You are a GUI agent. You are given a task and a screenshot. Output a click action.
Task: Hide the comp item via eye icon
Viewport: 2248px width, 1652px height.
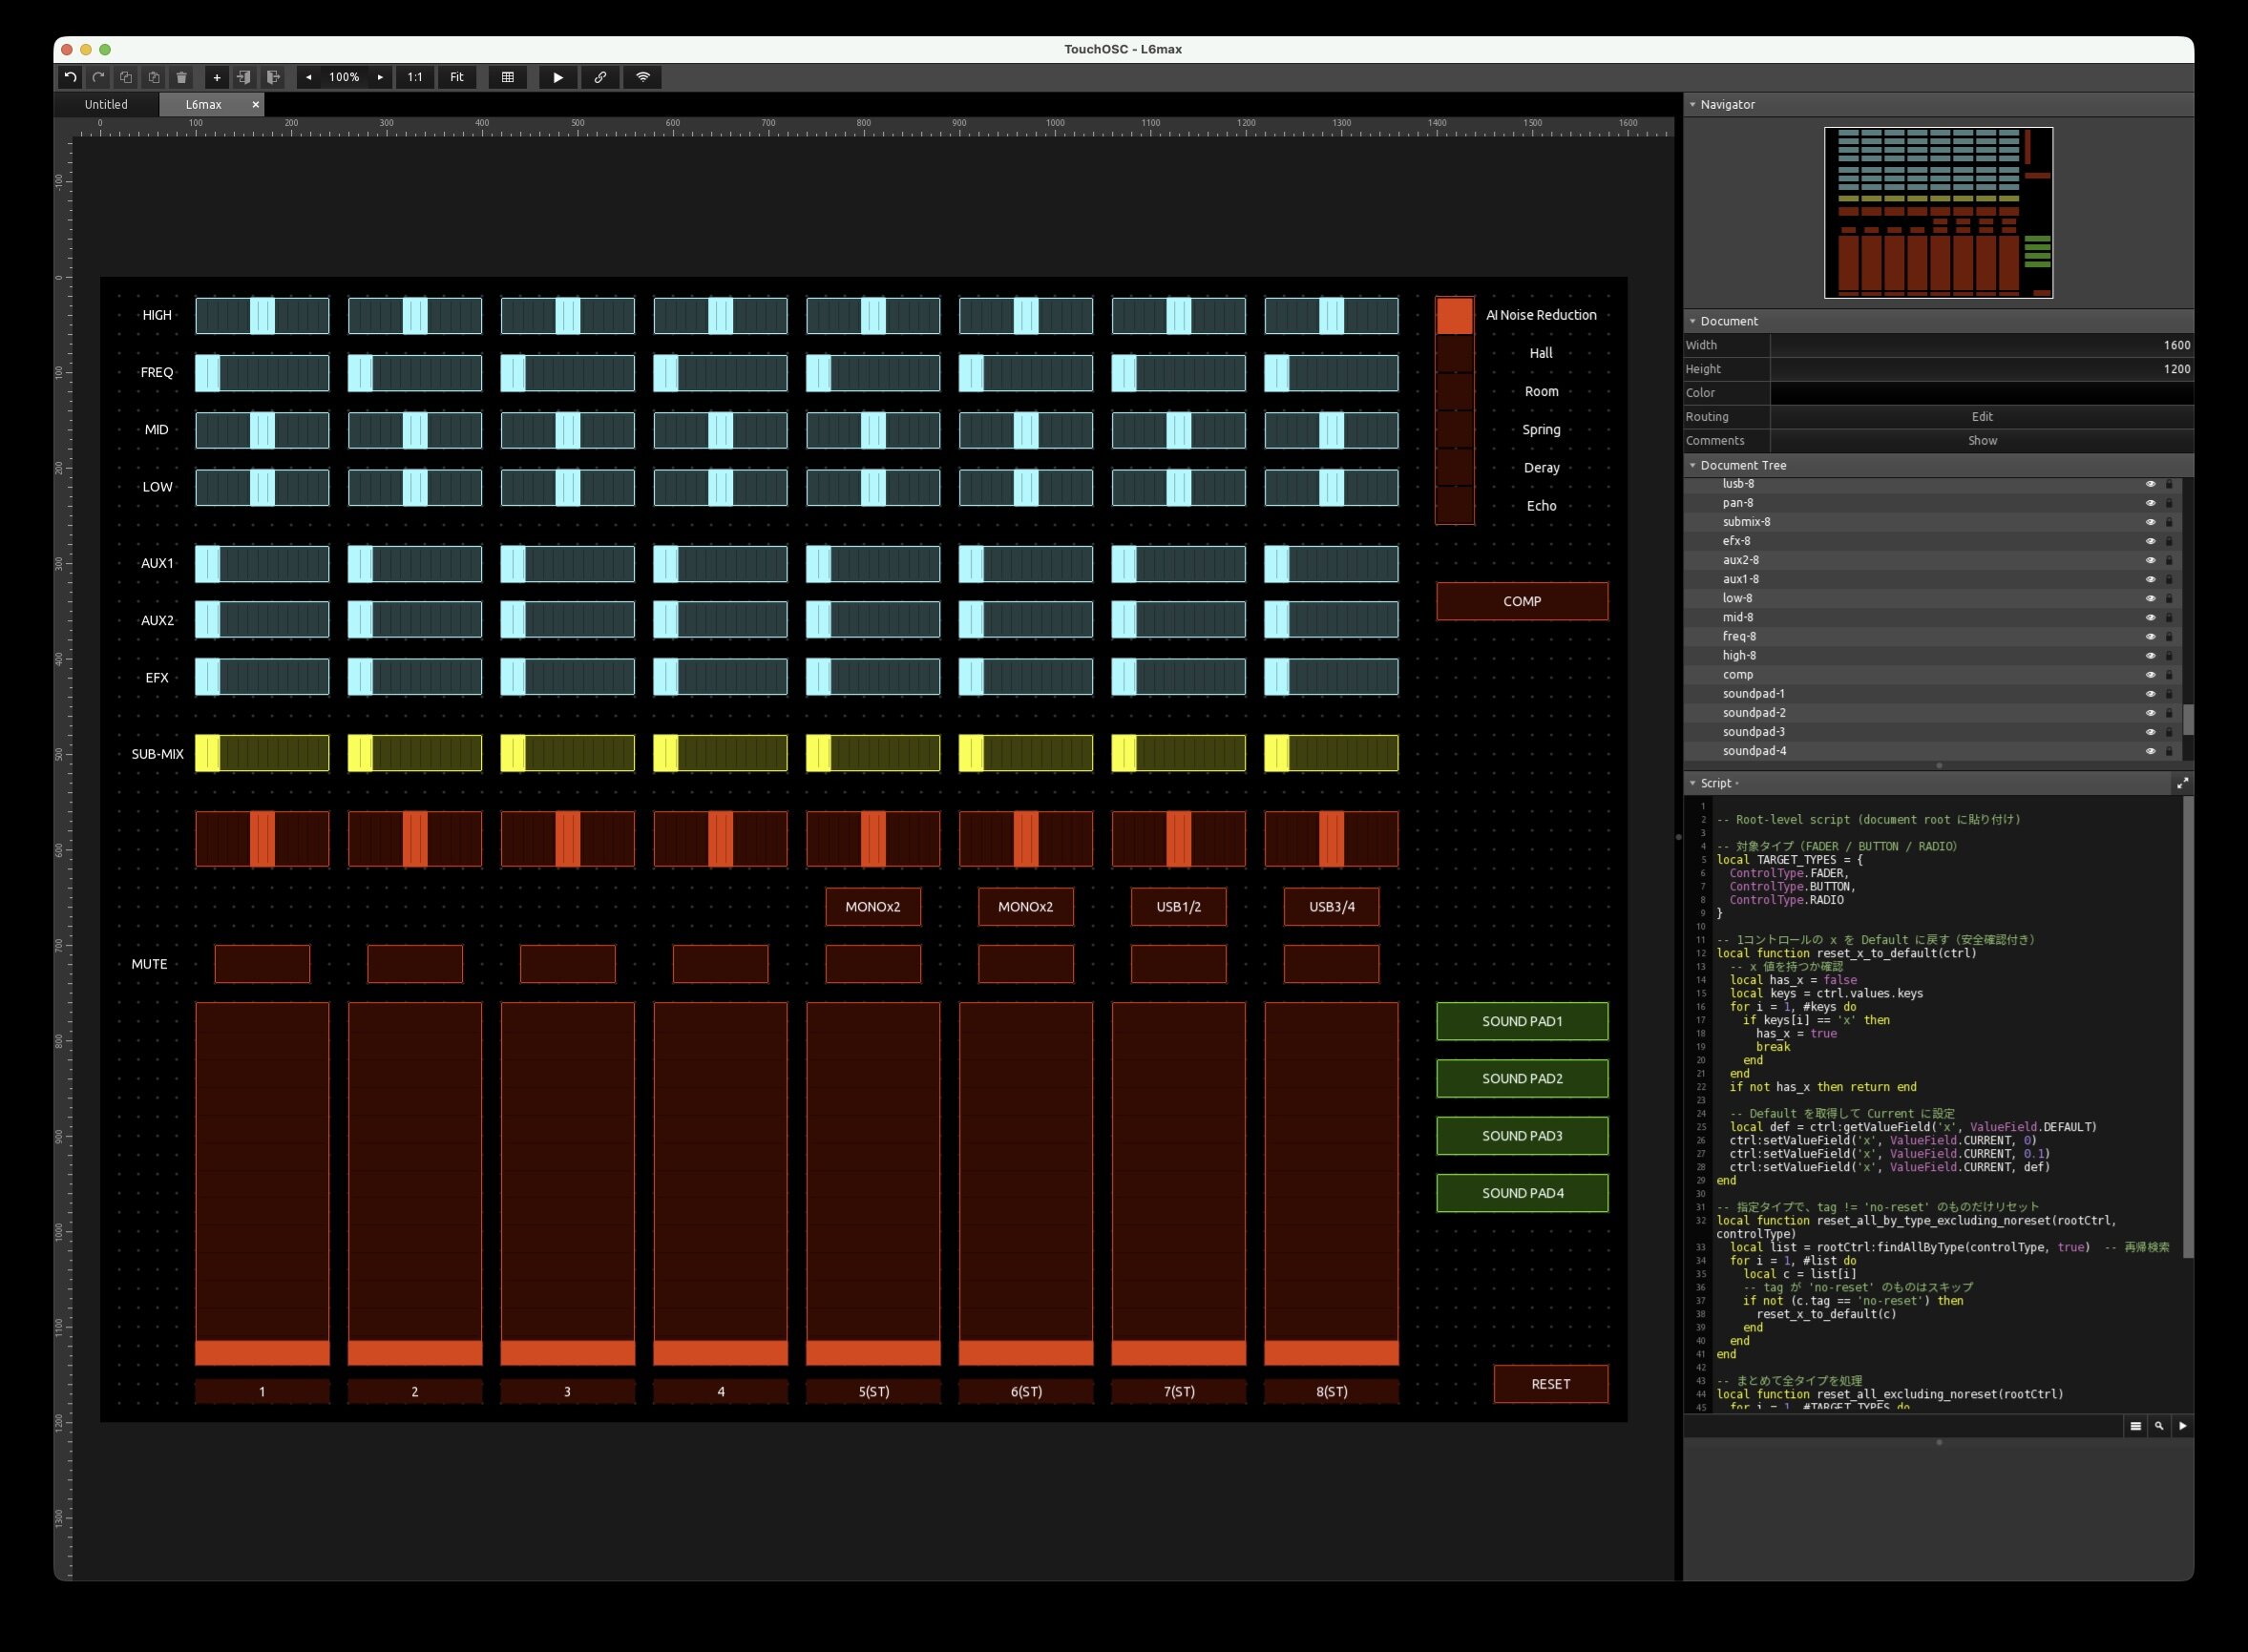tap(2150, 675)
